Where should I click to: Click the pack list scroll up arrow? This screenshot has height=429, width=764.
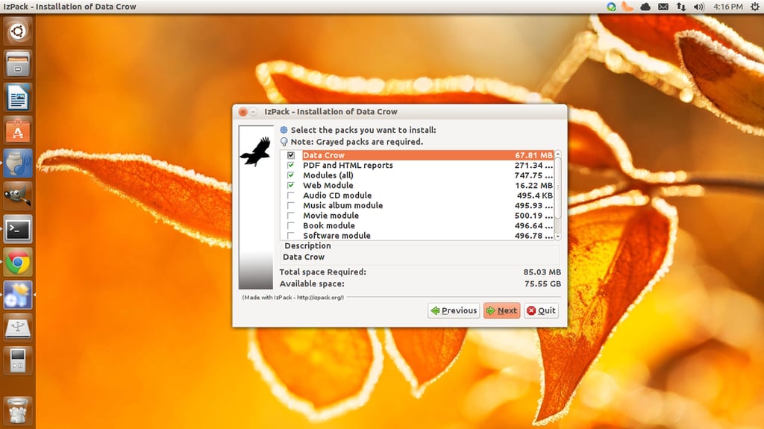[x=558, y=154]
